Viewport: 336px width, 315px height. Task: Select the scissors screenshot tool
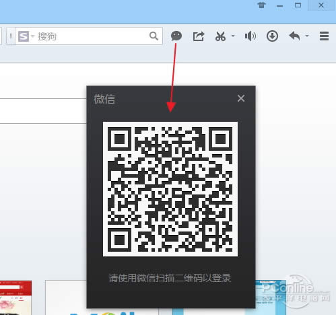click(220, 36)
